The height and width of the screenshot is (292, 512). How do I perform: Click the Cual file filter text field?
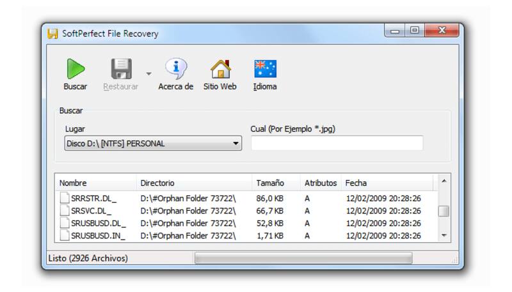[x=337, y=143]
